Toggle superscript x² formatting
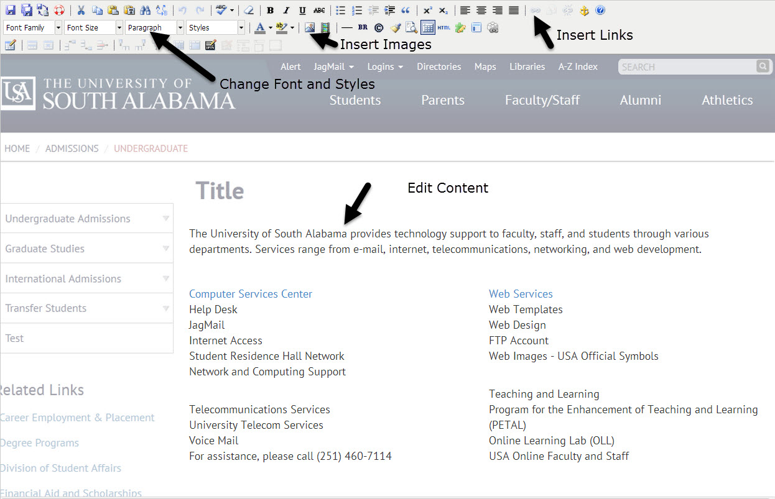 pos(427,10)
